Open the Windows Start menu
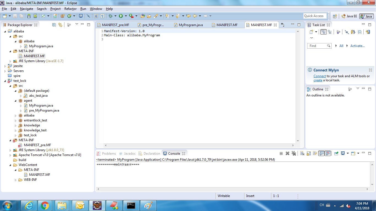Image resolution: width=376 pixels, height=211 pixels. pyautogui.click(x=7, y=205)
